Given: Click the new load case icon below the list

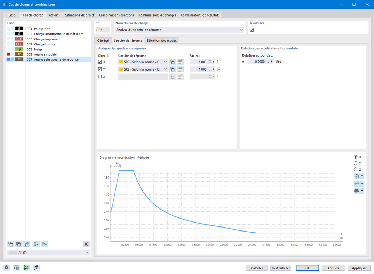Looking at the screenshot, I should [10, 244].
